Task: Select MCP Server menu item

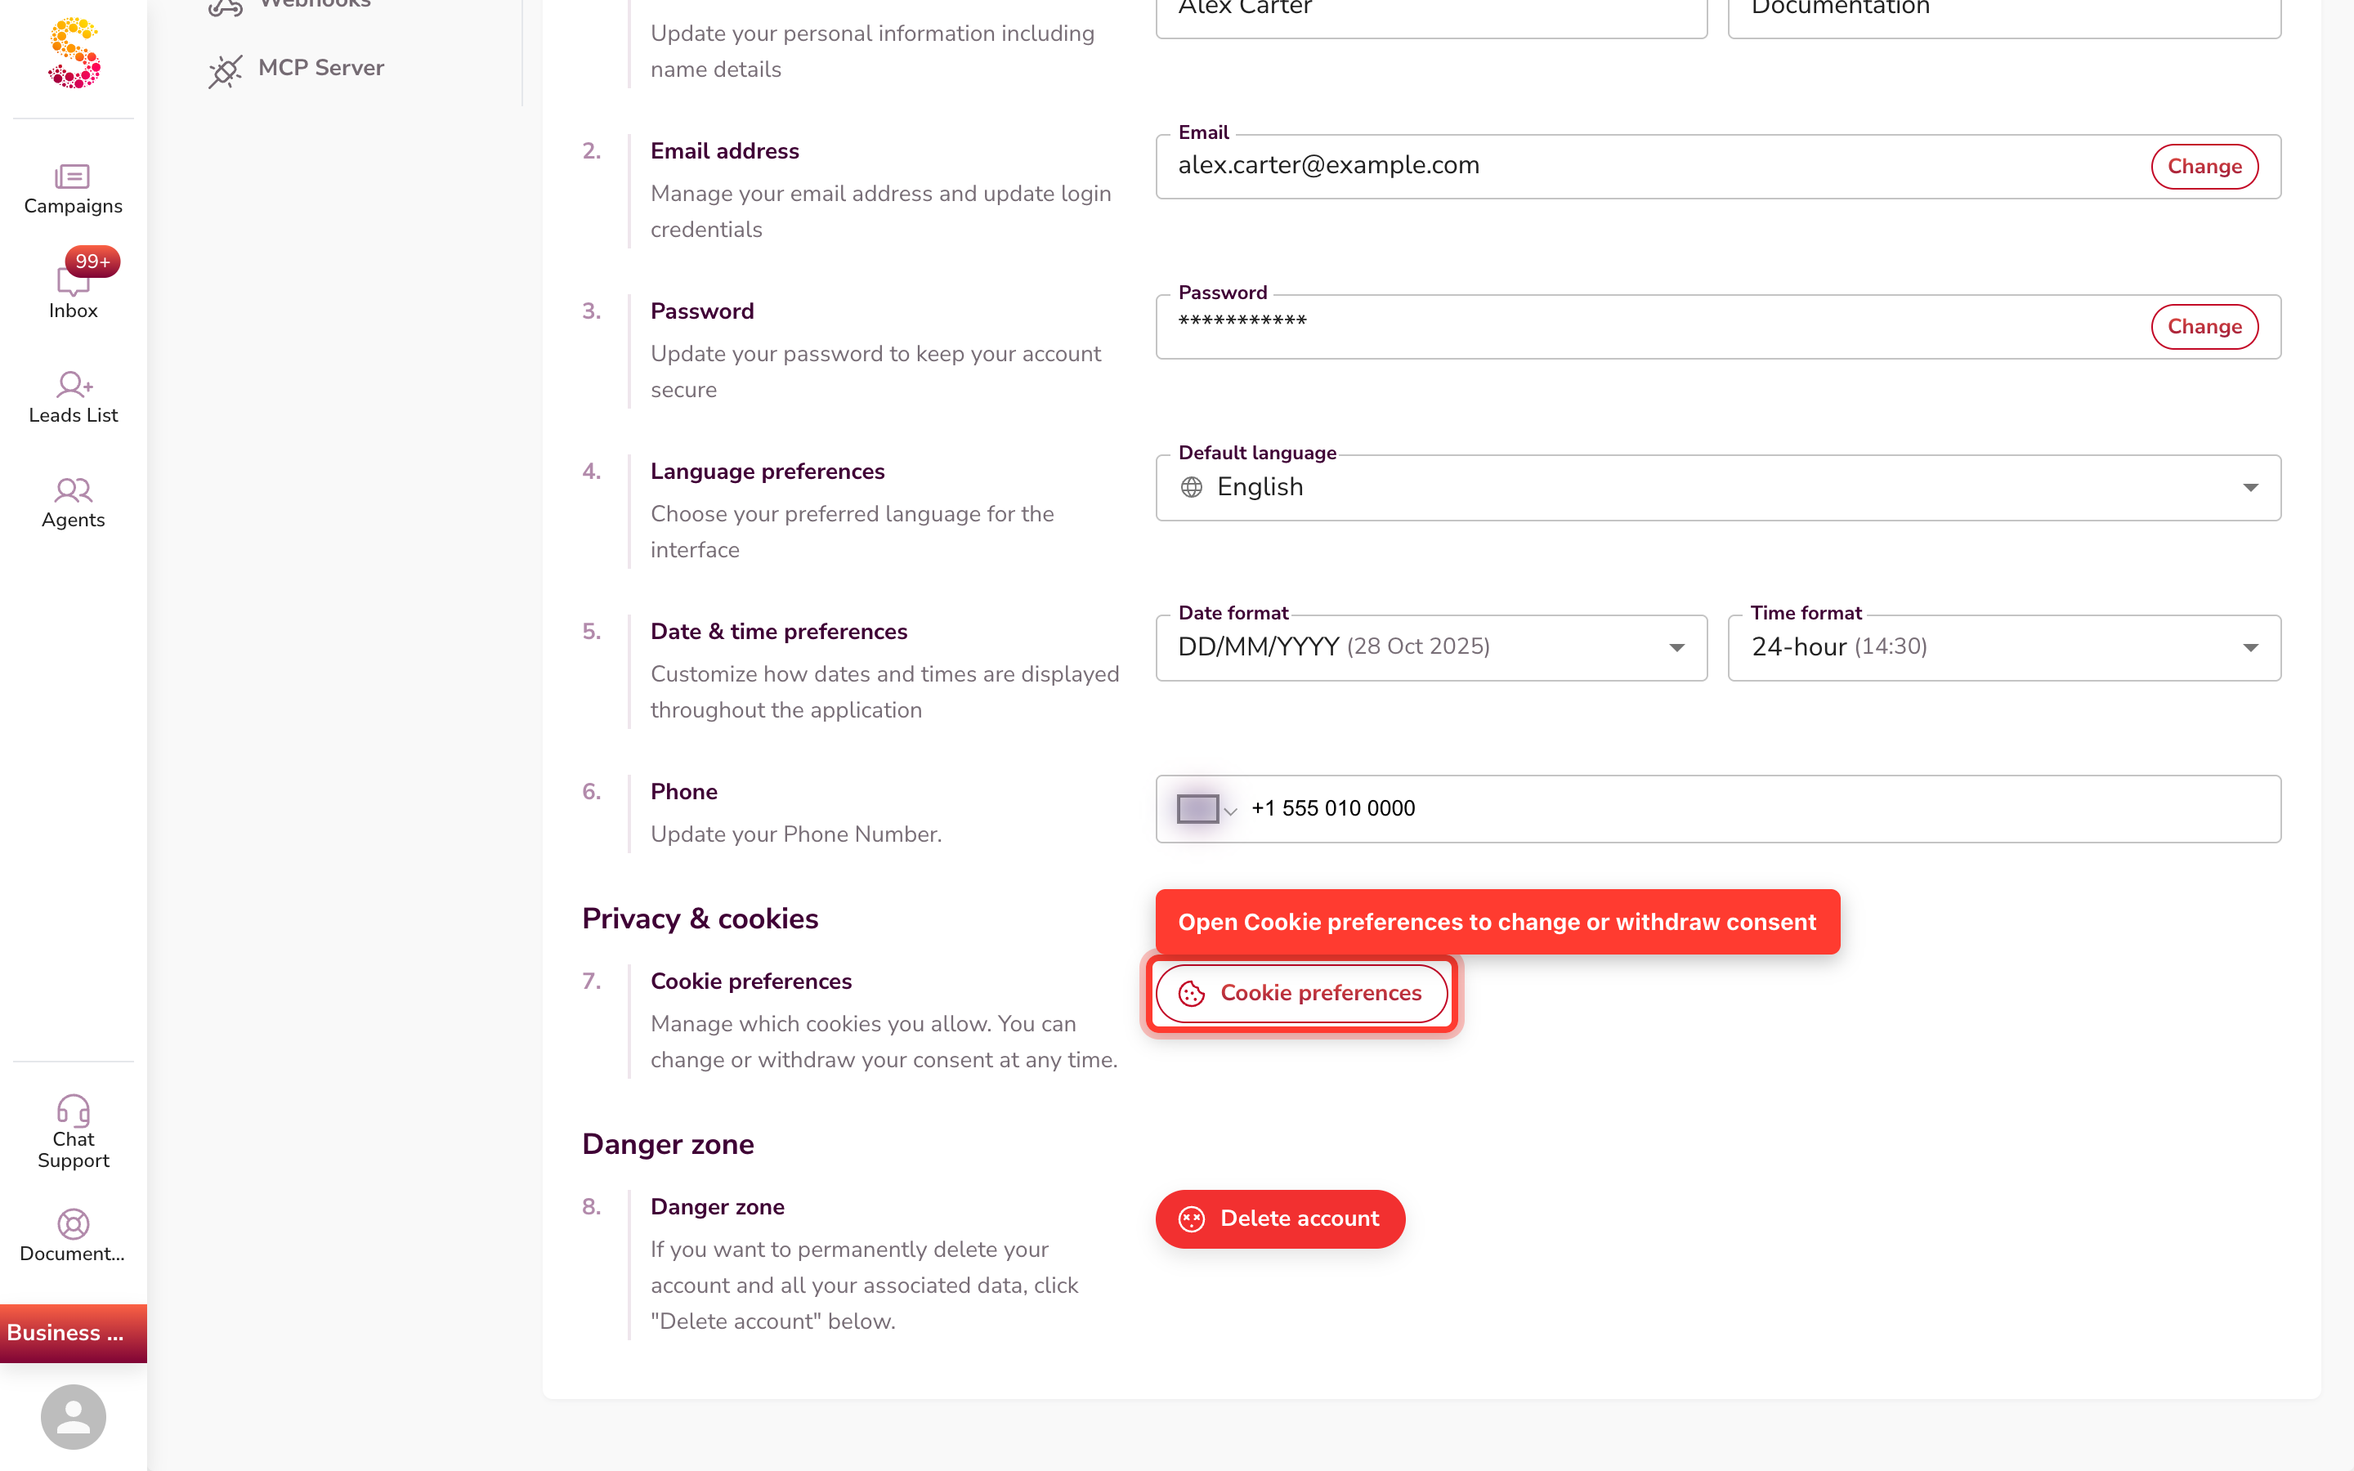Action: coord(297,68)
